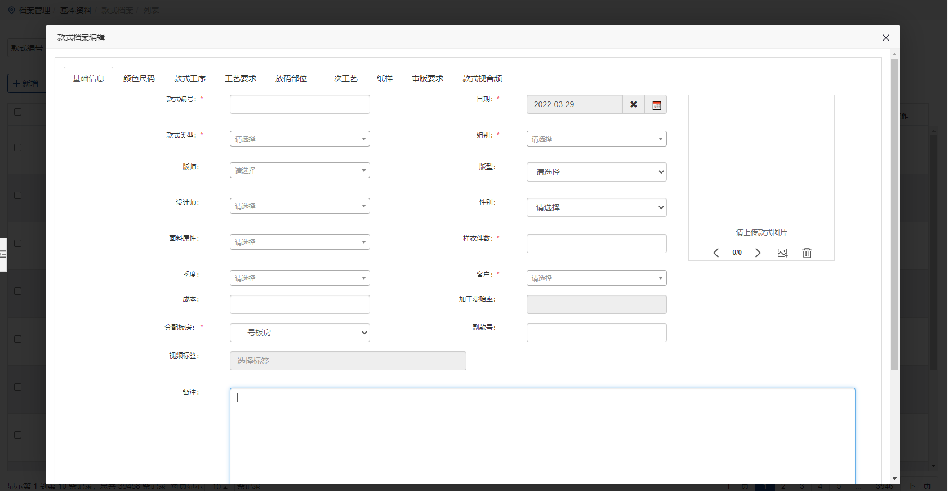Focus the 款式编号 input field
The width and height of the screenshot is (948, 491).
300,104
